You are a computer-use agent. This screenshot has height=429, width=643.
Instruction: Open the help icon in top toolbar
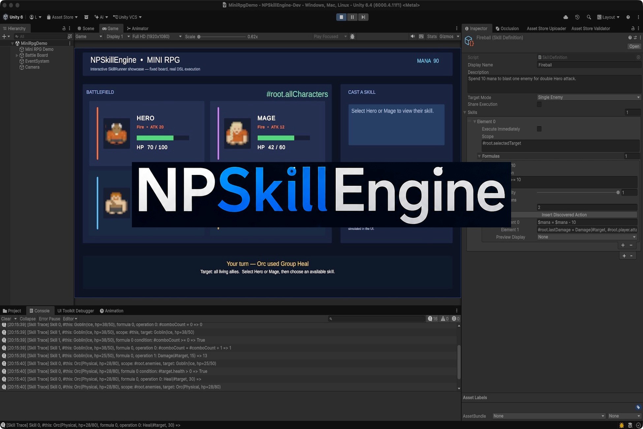[x=628, y=17]
